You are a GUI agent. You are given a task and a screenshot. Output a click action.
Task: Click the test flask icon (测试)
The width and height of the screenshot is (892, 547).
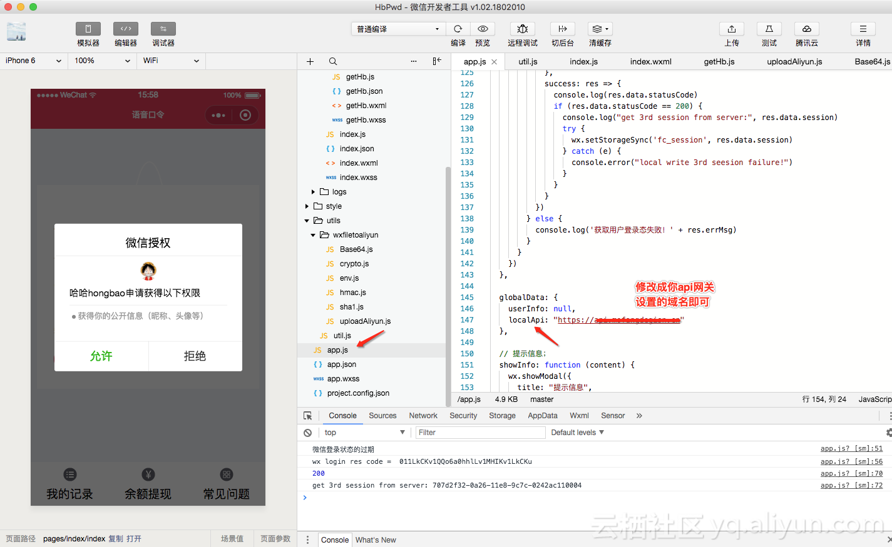pos(769,29)
